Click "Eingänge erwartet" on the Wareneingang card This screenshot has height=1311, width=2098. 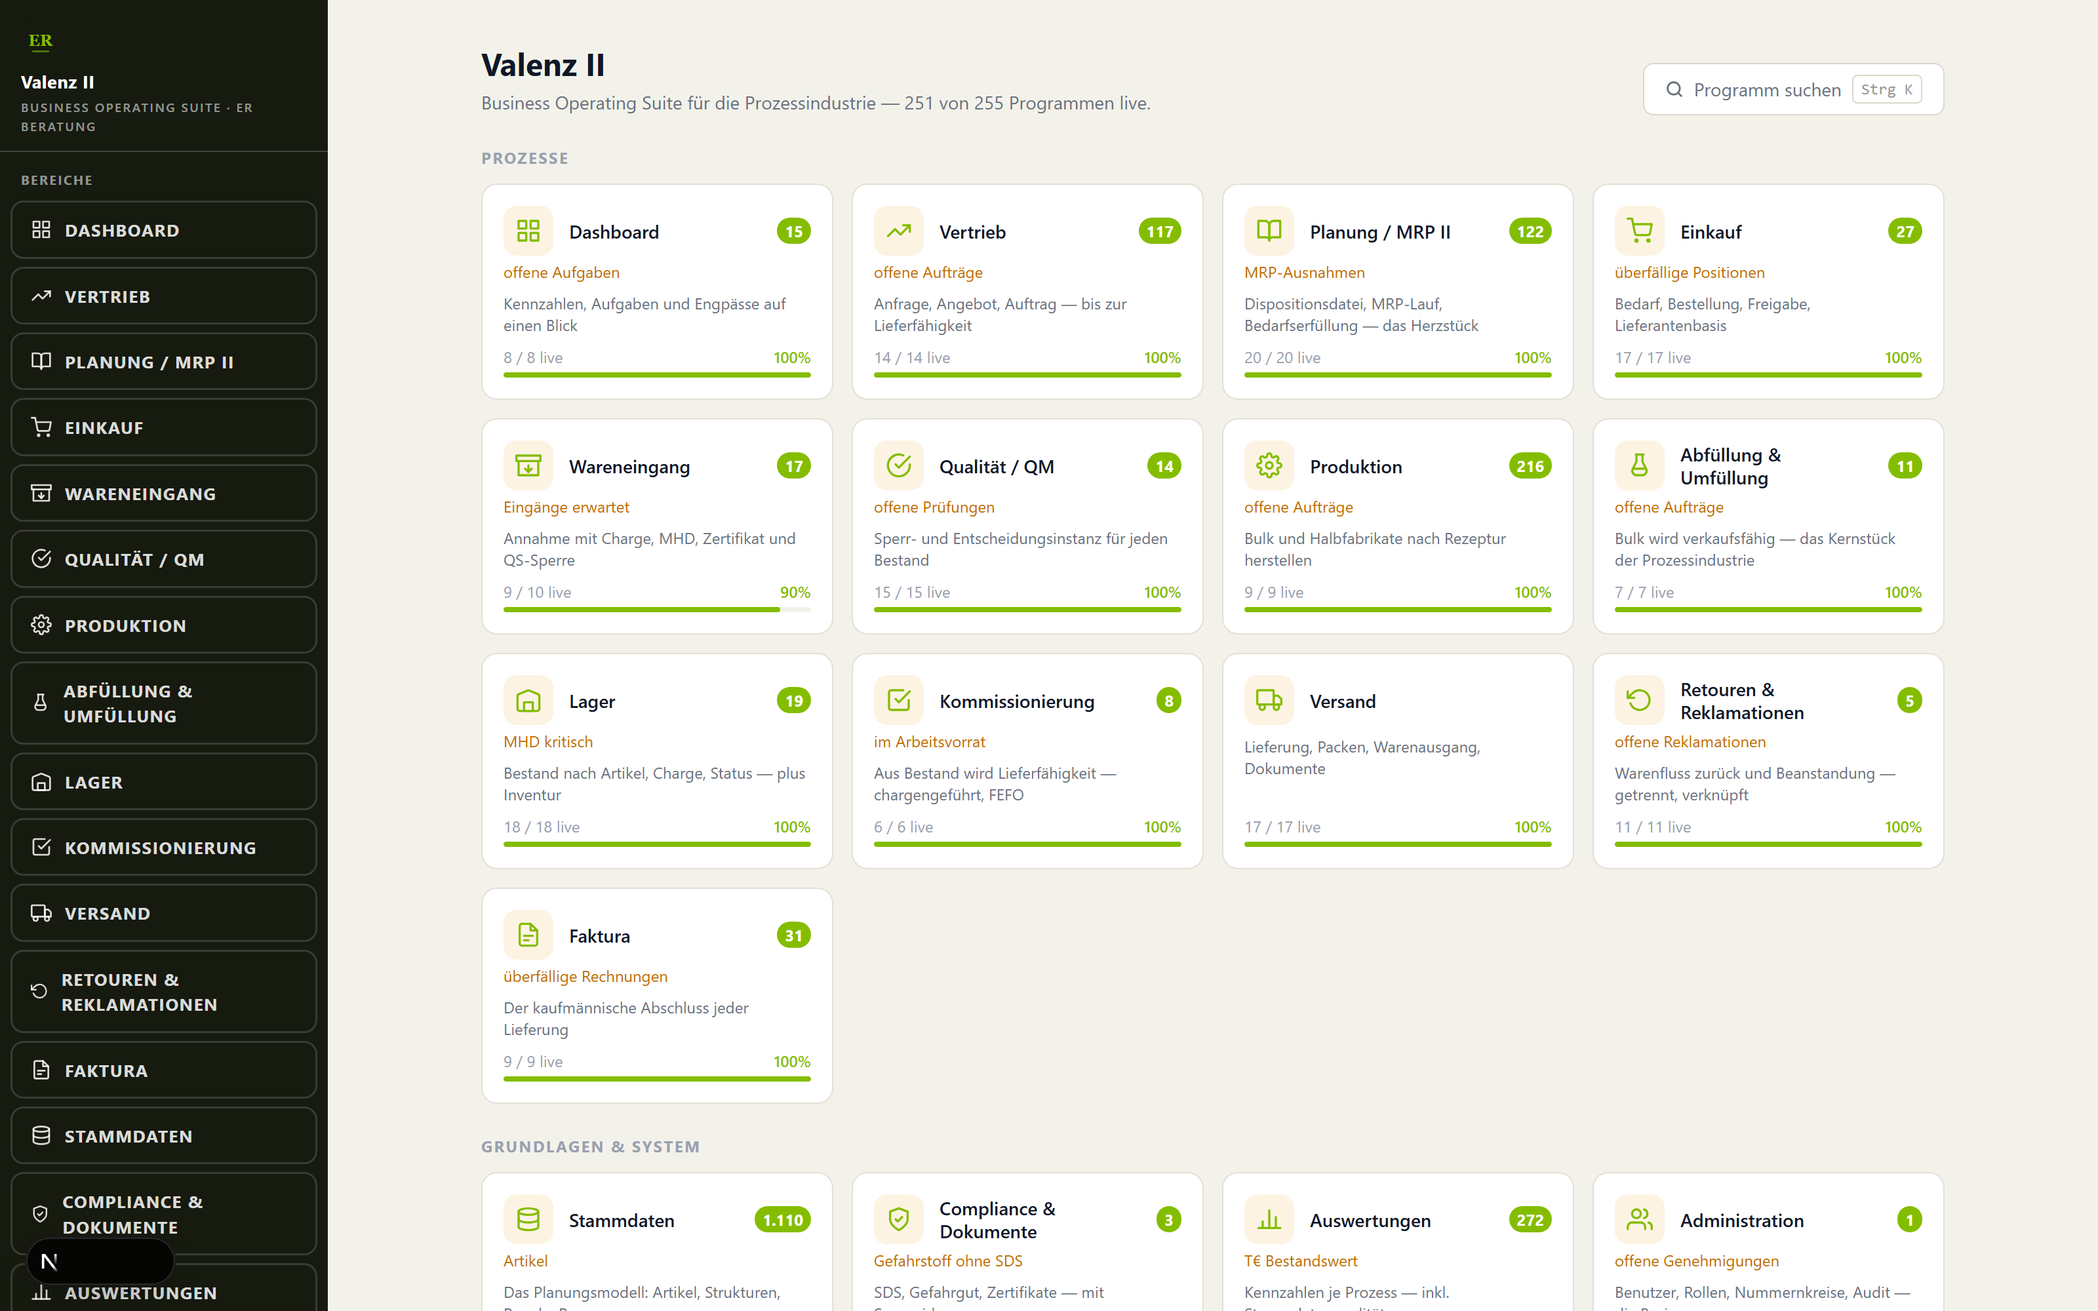coord(566,507)
